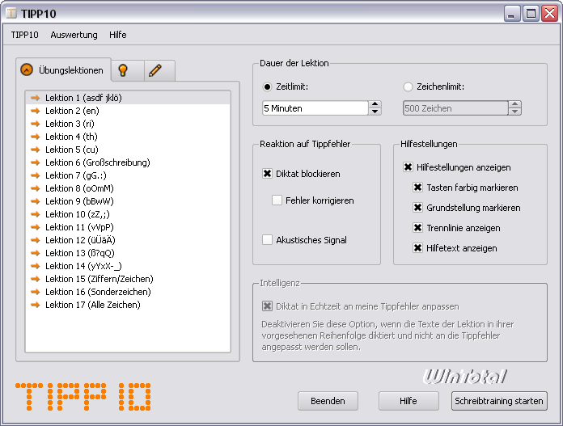This screenshot has width=563, height=426.
Task: Select Lektion 2 (en)
Action: [x=128, y=111]
